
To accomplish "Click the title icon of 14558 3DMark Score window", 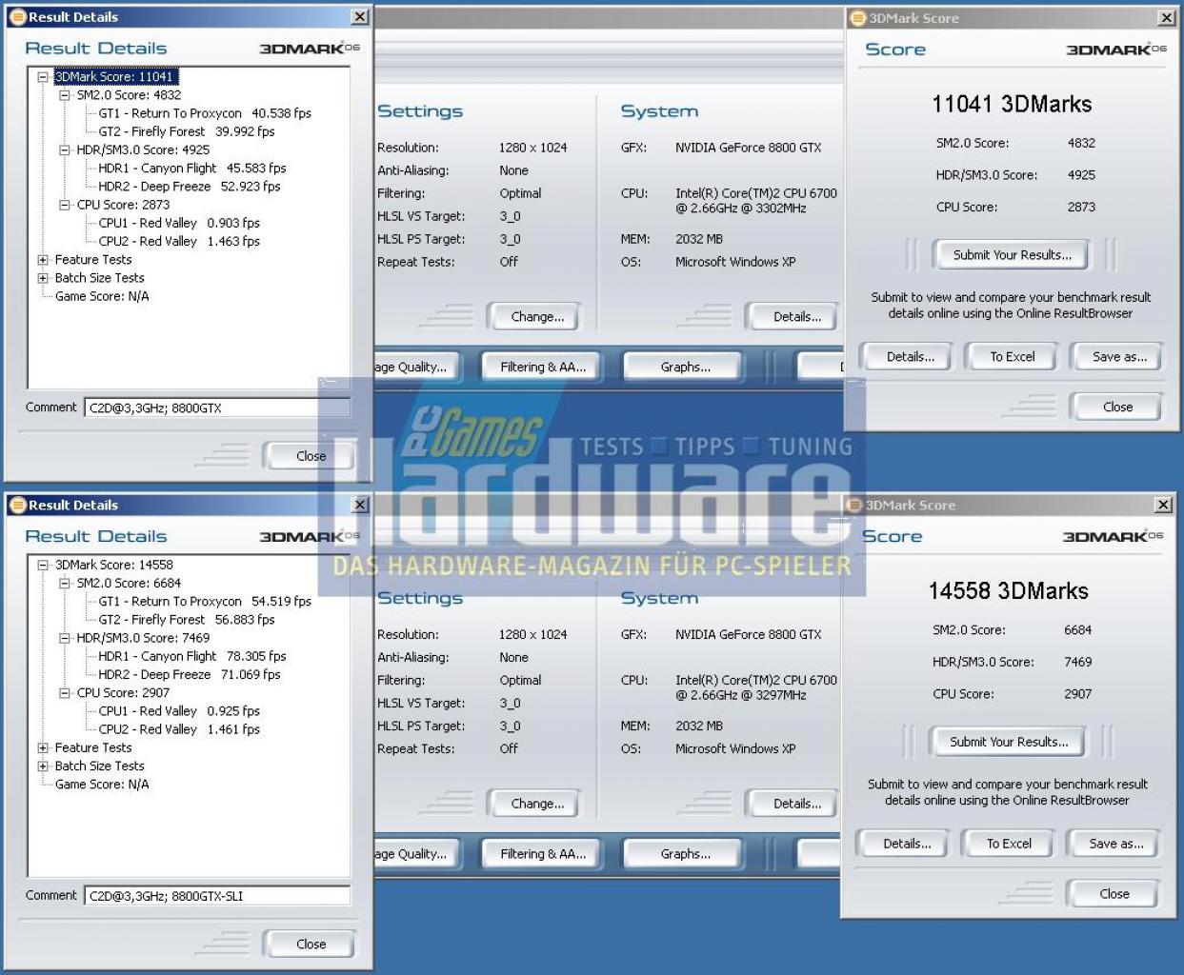I will 854,506.
